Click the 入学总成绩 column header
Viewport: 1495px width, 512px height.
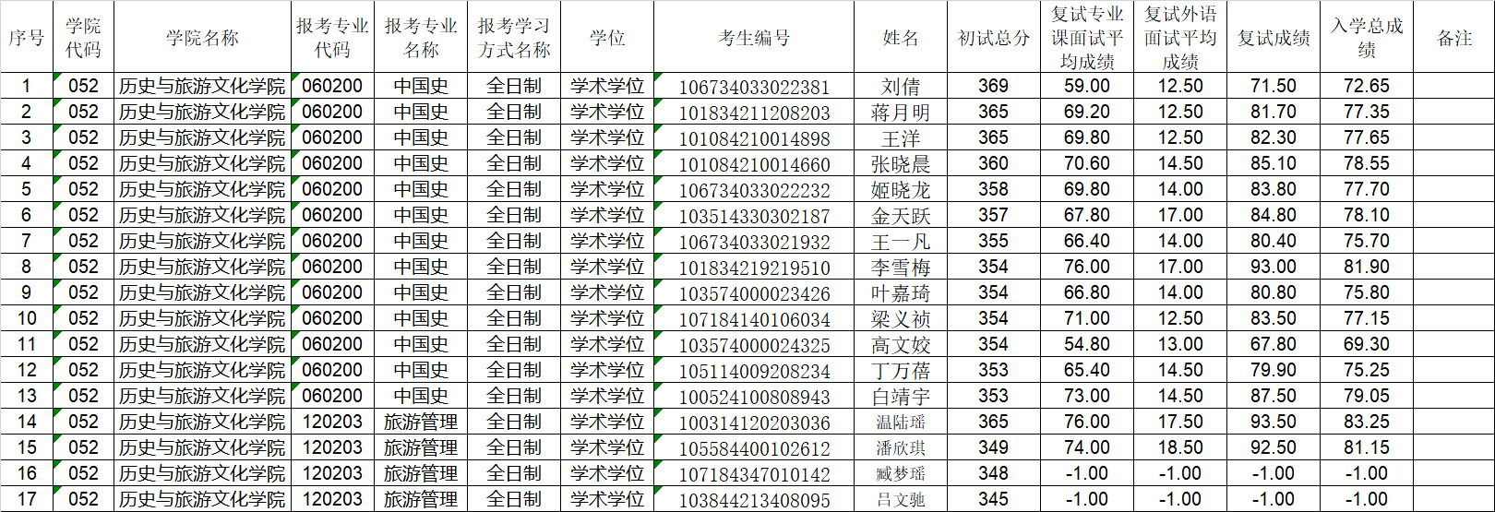pos(1366,38)
